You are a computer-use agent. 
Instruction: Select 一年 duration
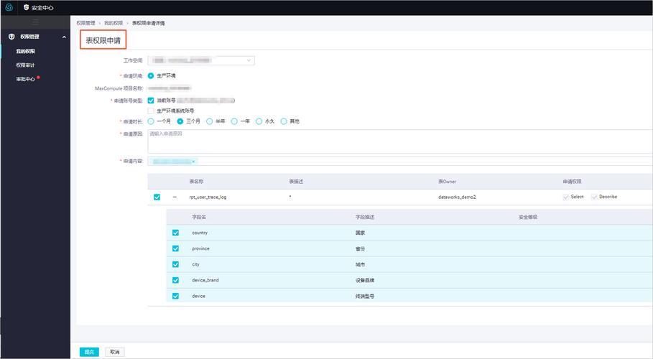[x=234, y=121]
